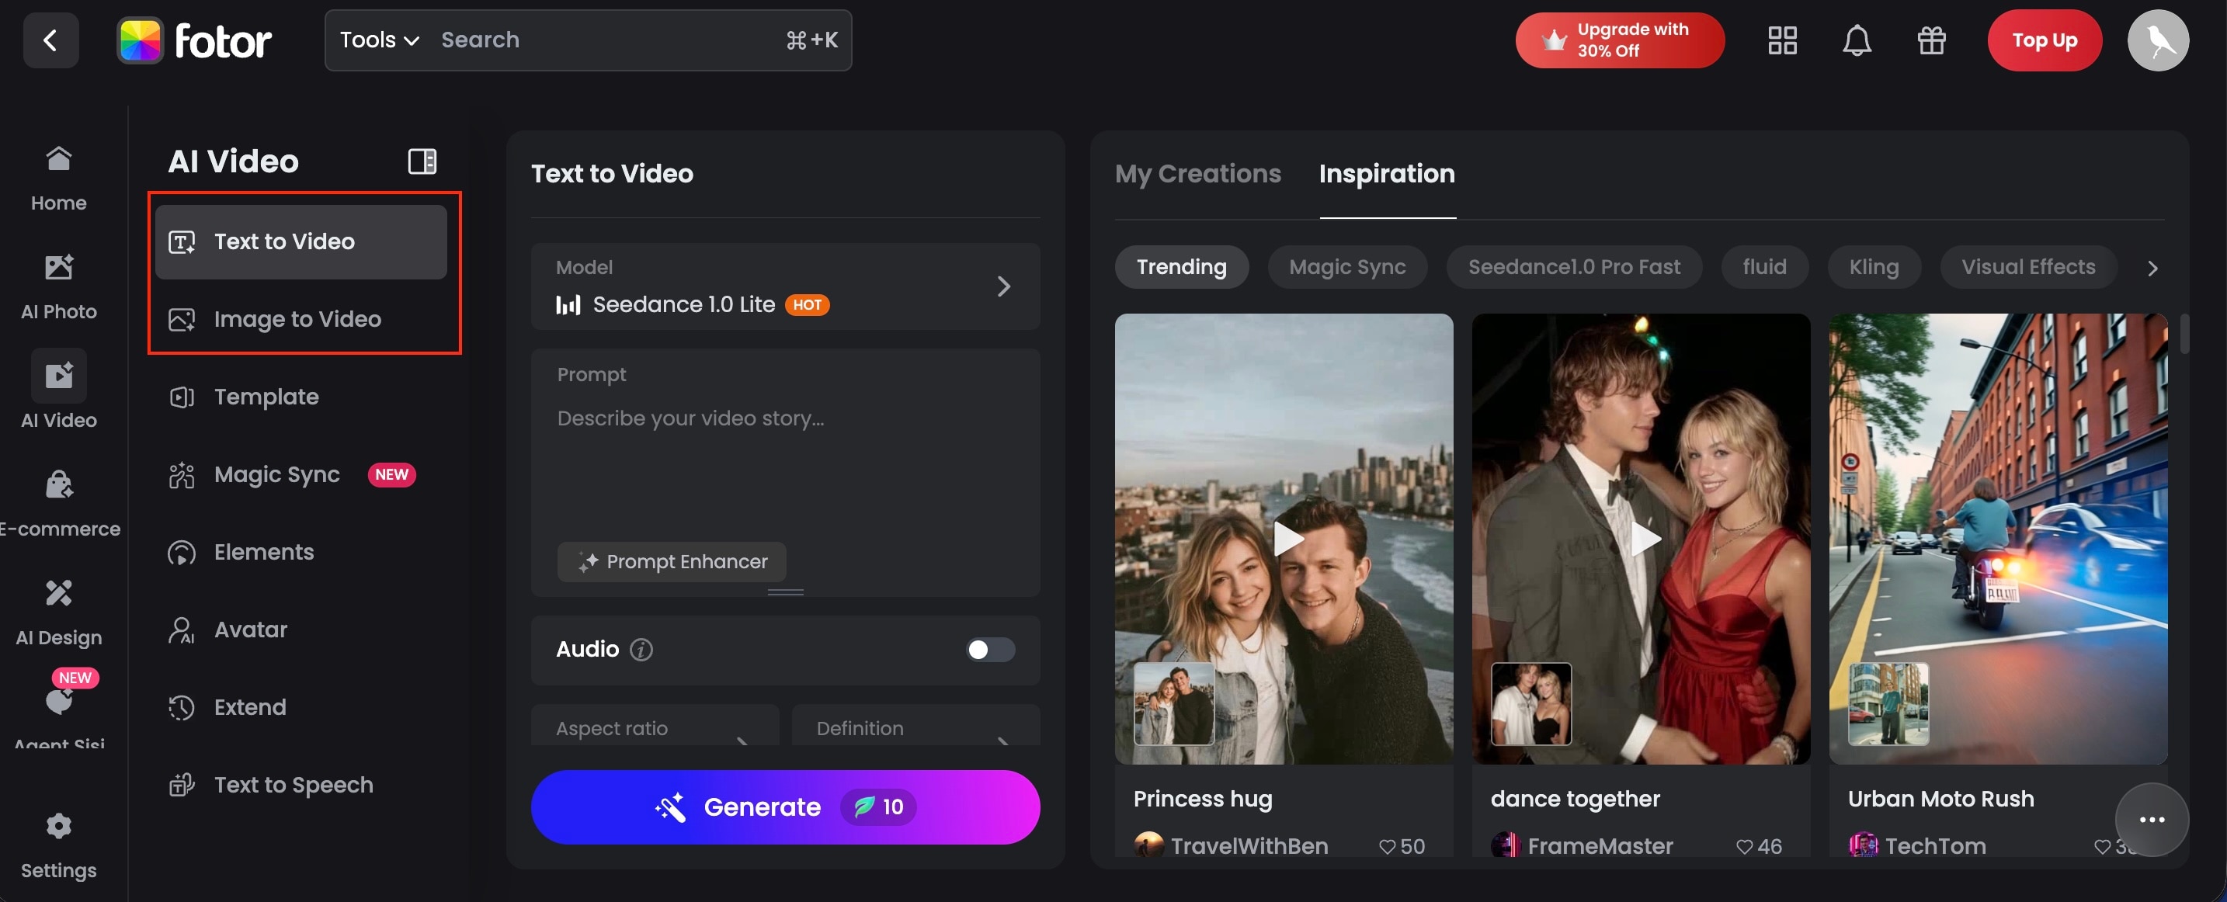The width and height of the screenshot is (2227, 902).
Task: Open the Extend video tool
Action: coord(250,706)
